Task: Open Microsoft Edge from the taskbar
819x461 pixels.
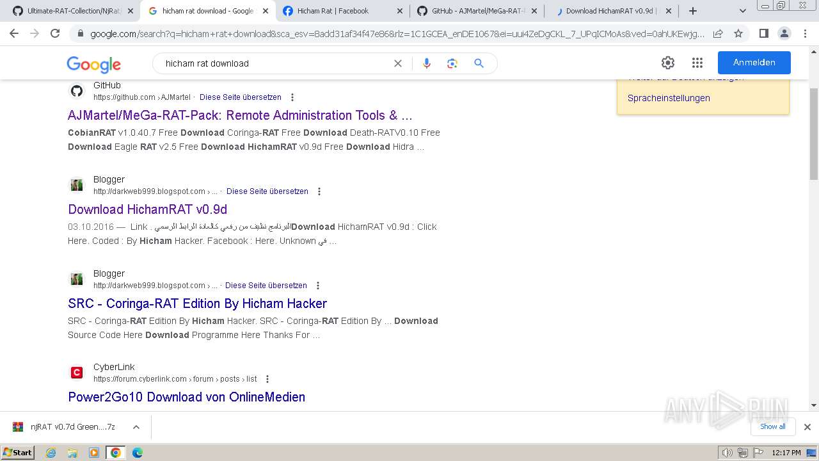Action: point(137,453)
